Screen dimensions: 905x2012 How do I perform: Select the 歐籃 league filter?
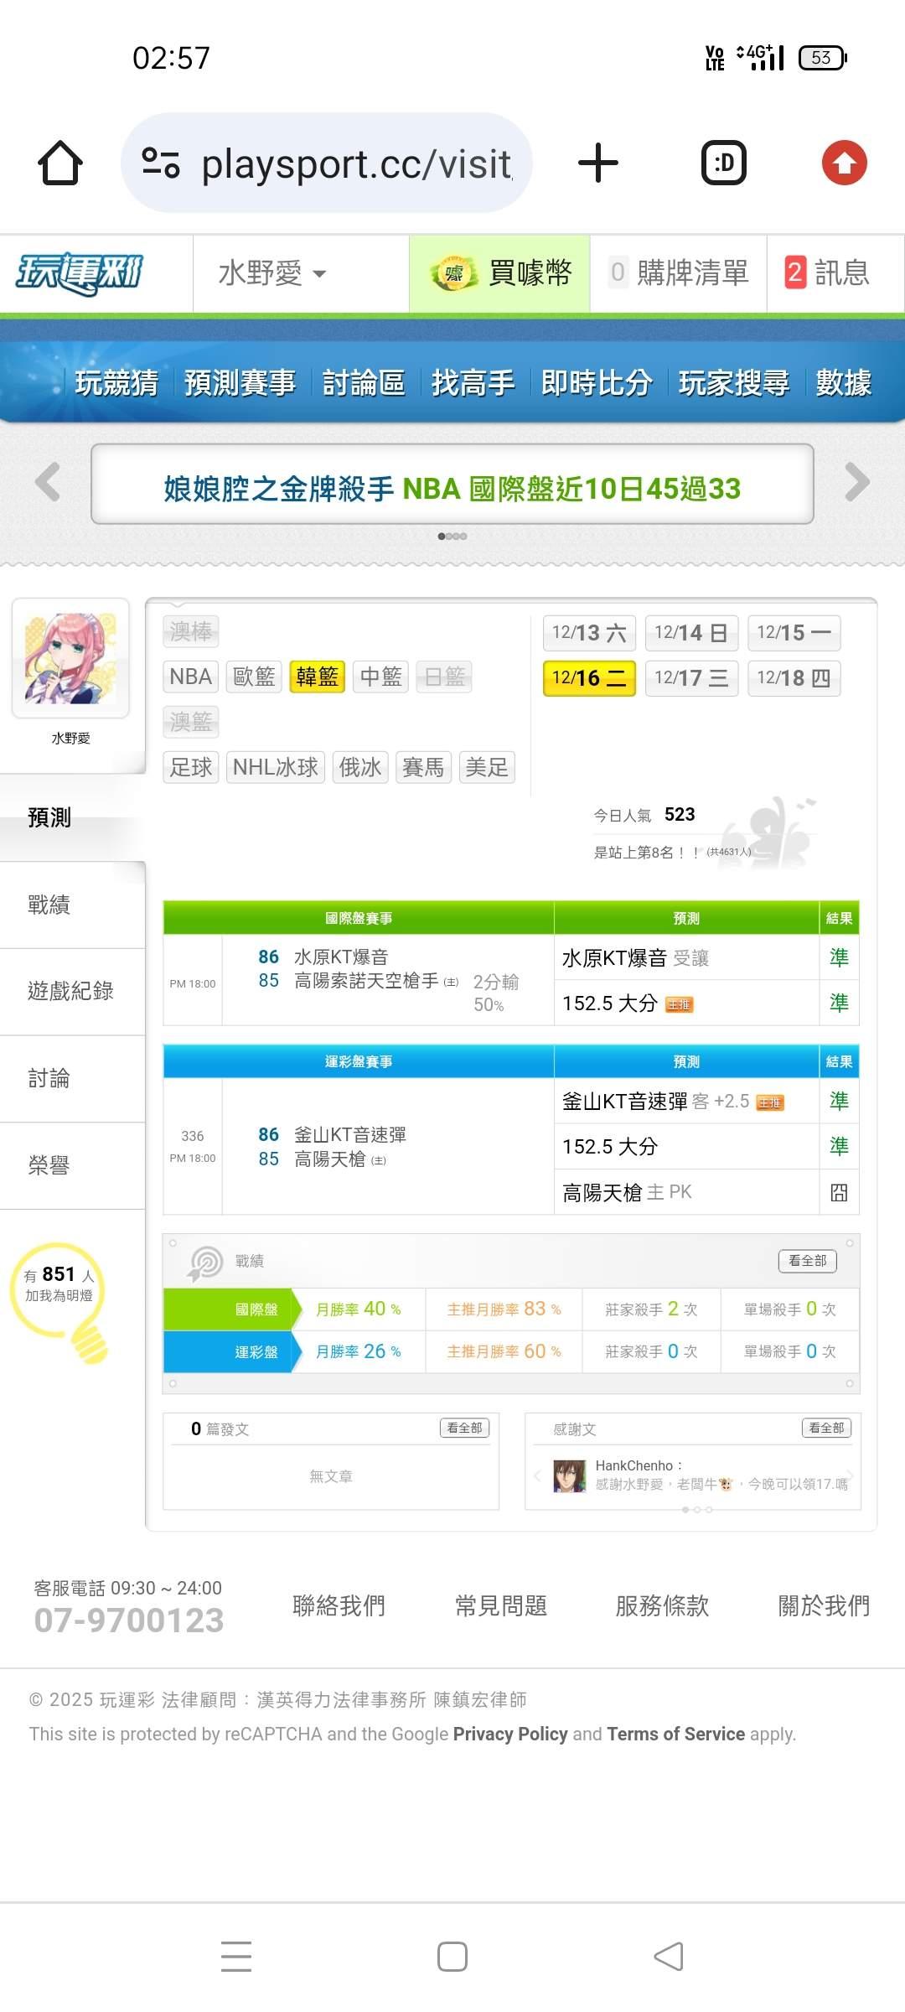pyautogui.click(x=254, y=677)
